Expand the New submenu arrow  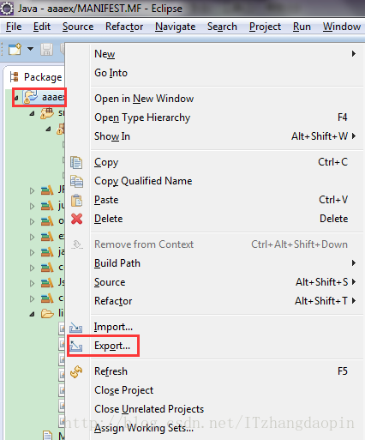click(354, 54)
